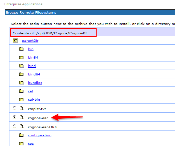Screen dimensions: 175x146
Task: Browse into the bind64 directory
Action: (x=34, y=74)
